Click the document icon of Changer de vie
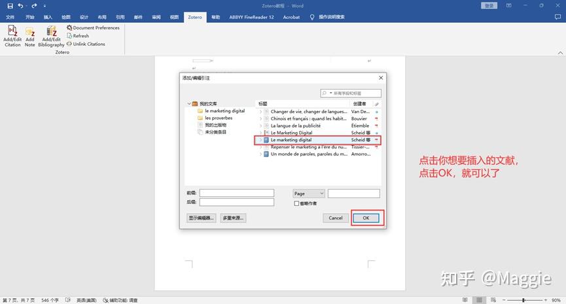This screenshot has width=566, height=304. 266,112
